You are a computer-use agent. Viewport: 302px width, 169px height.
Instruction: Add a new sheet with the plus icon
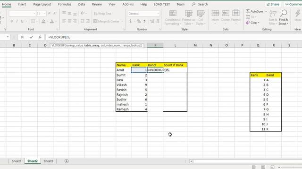point(67,161)
